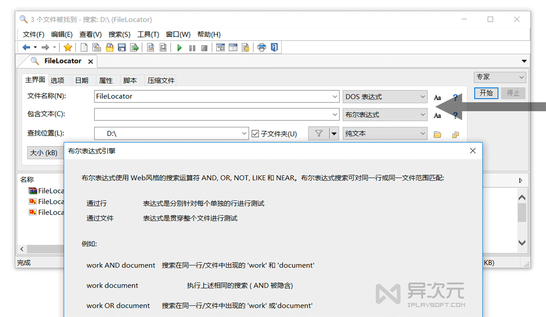546x317 pixels.
Task: Stop the search using the gray square icon
Action: 204,47
